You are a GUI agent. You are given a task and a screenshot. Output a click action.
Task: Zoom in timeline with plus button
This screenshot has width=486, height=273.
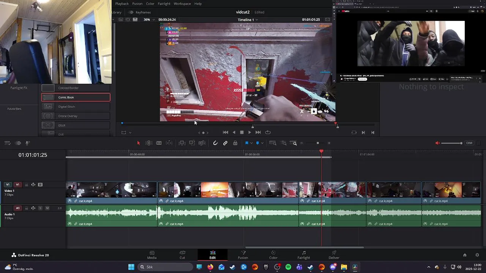tap(329, 143)
